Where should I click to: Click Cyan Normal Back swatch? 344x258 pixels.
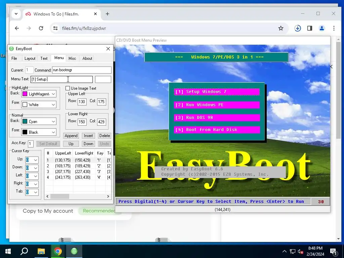tap(25, 121)
